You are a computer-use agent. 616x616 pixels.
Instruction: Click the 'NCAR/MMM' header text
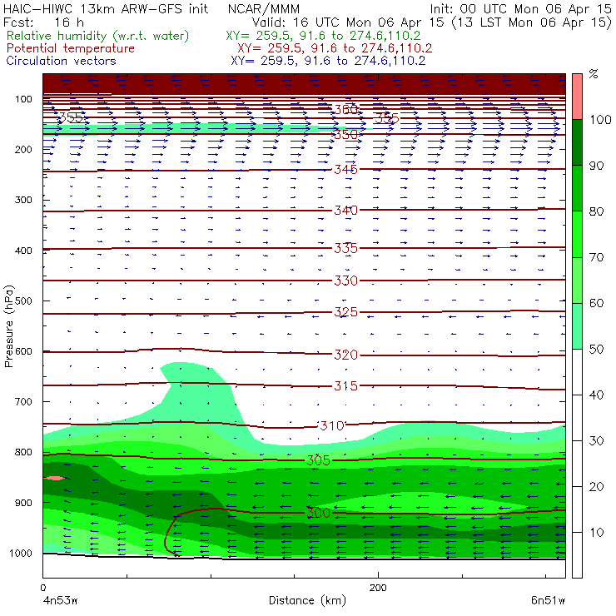click(x=264, y=9)
